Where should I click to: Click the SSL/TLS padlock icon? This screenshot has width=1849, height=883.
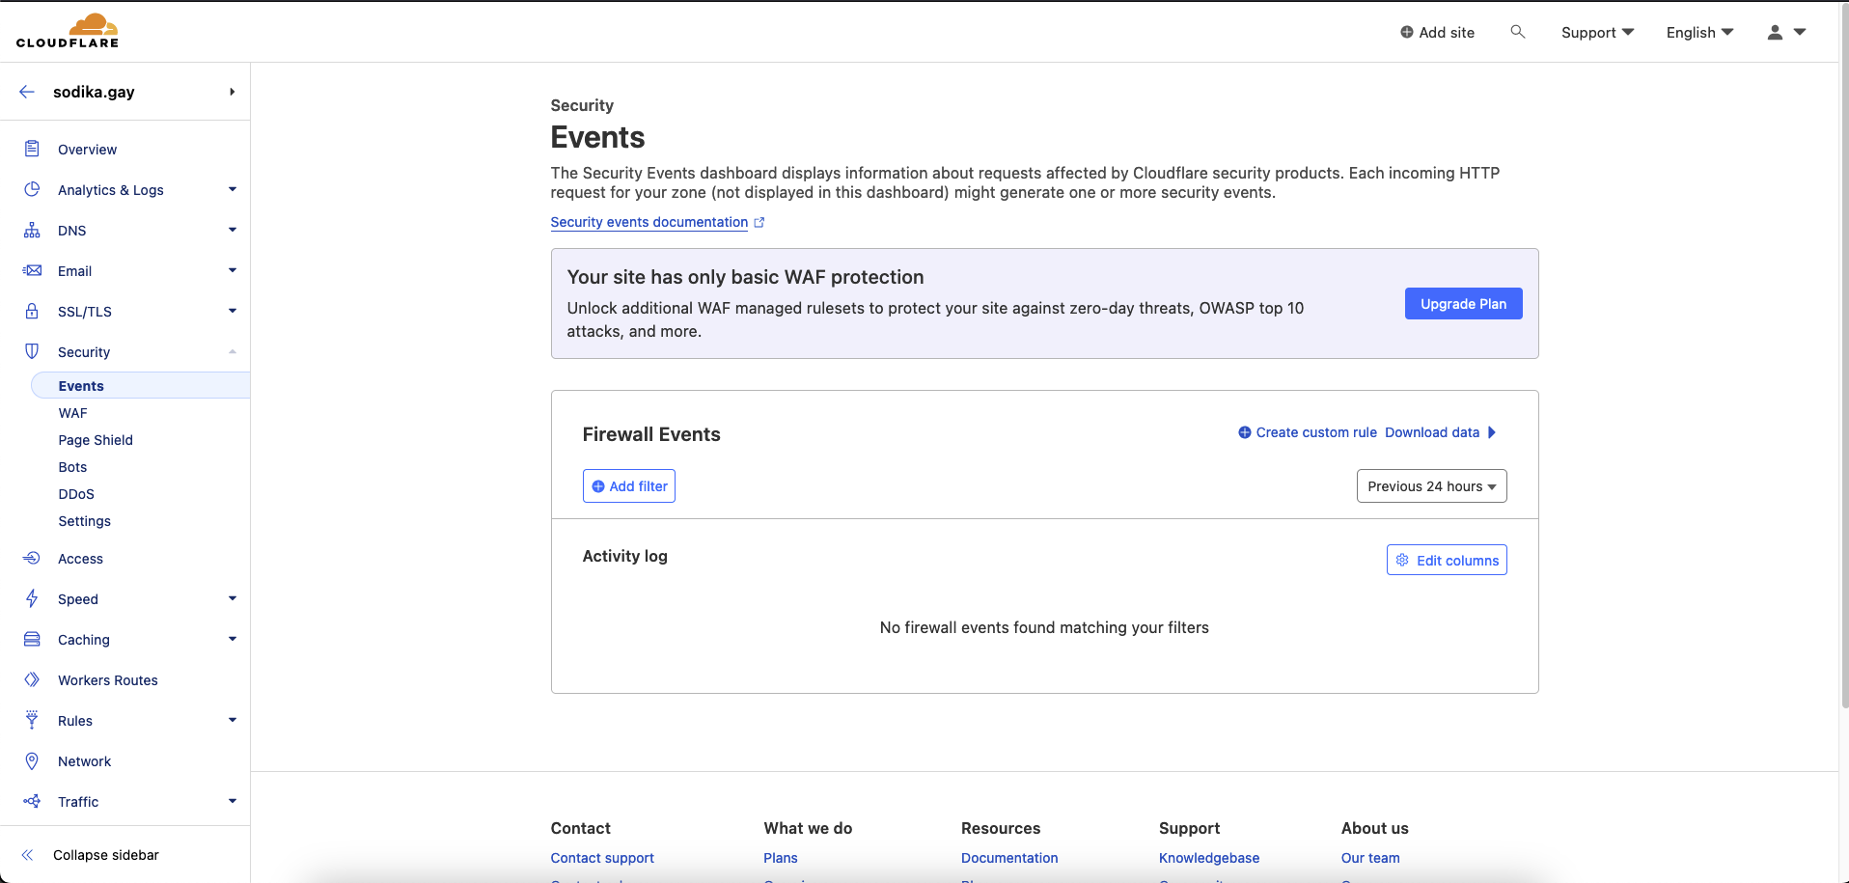[x=32, y=311]
